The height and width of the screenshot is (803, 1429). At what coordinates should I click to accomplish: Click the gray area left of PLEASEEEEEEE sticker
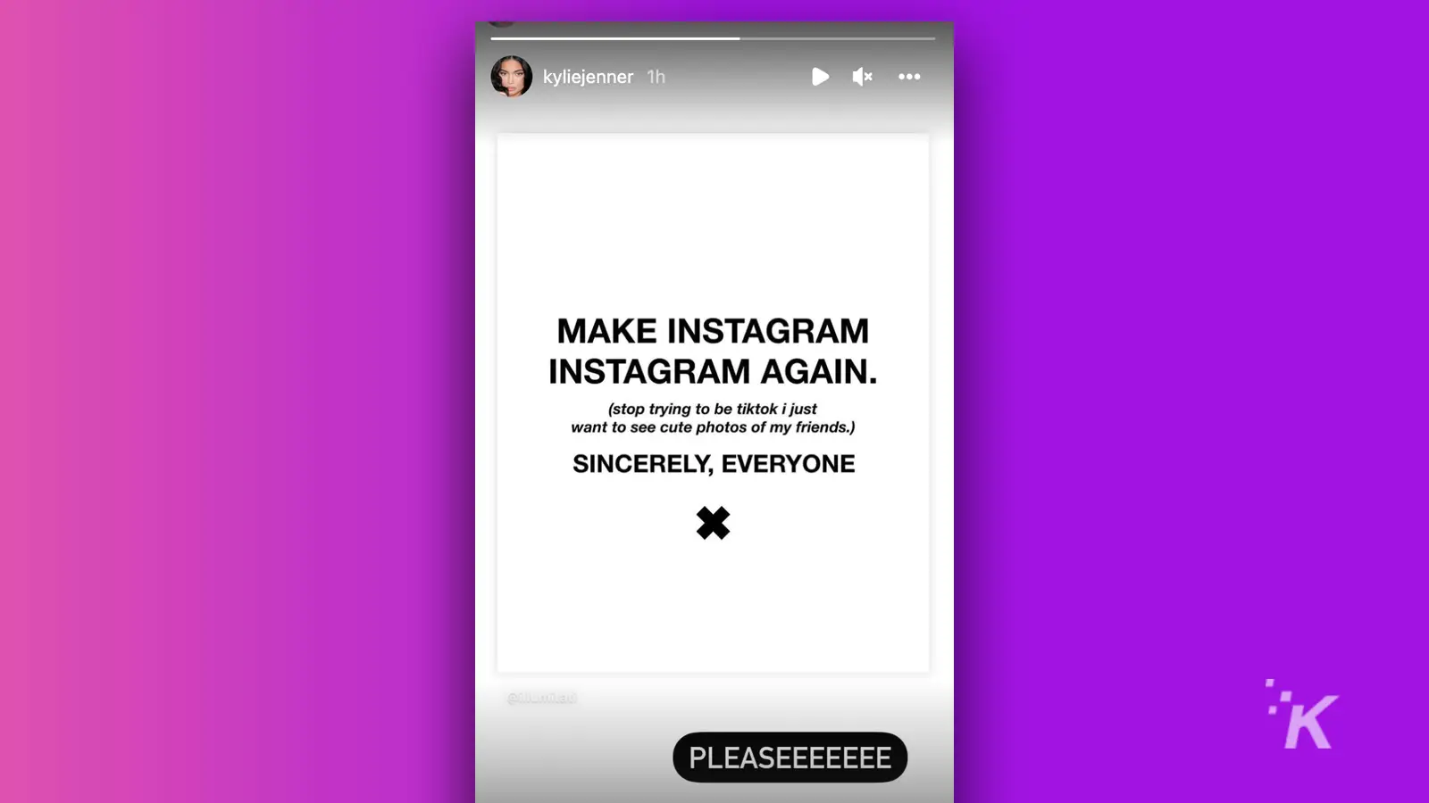[x=573, y=757]
